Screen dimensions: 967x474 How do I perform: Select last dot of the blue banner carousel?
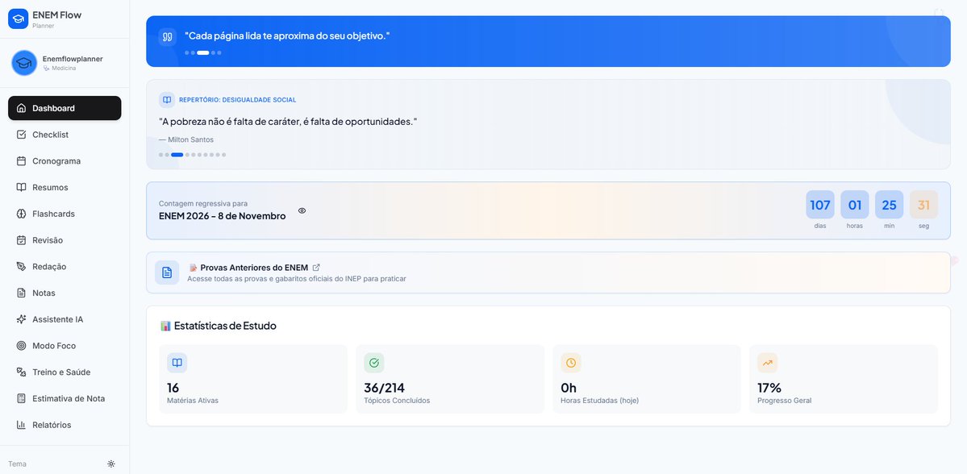219,53
